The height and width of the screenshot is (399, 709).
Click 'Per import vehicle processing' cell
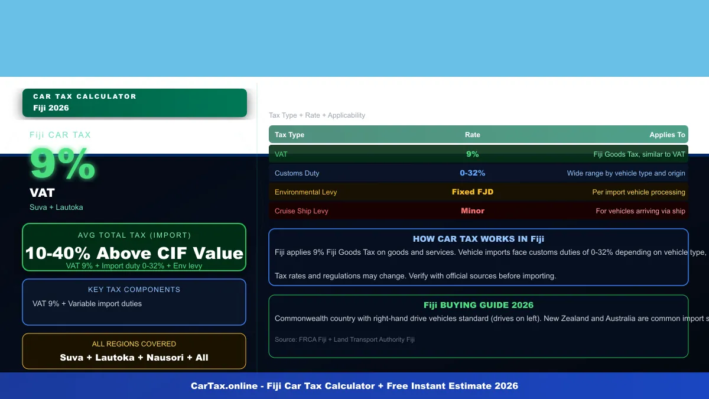click(639, 192)
